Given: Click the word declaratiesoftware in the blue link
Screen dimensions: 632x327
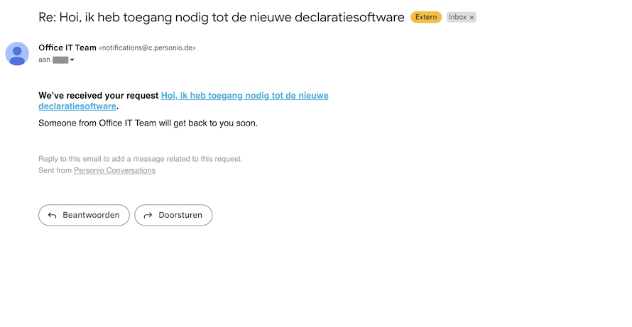Looking at the screenshot, I should (x=77, y=106).
